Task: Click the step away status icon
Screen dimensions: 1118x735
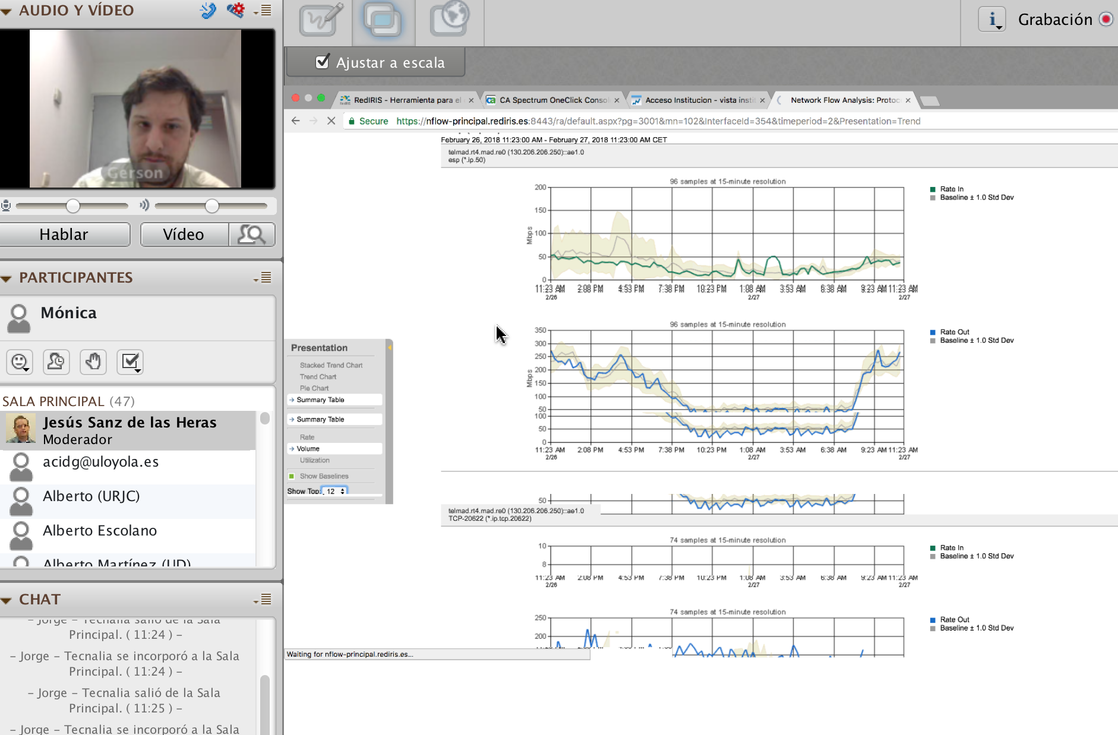Action: click(x=56, y=362)
